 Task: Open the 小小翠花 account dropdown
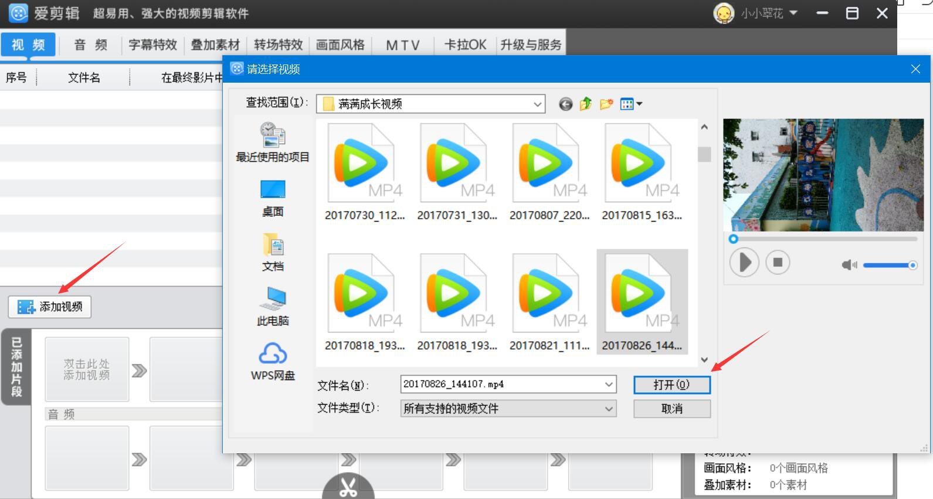click(x=793, y=12)
